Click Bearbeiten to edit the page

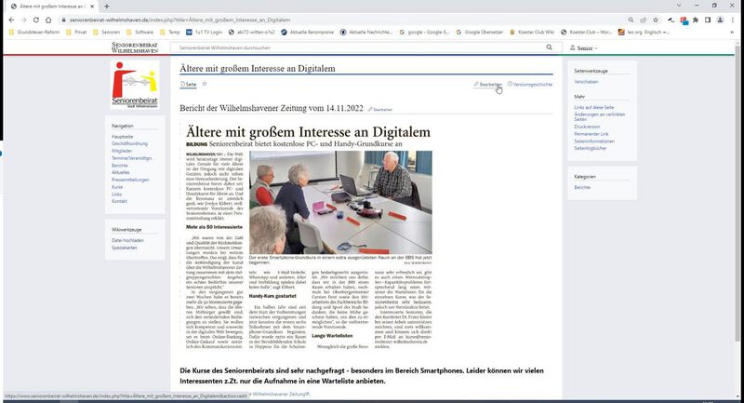click(487, 84)
